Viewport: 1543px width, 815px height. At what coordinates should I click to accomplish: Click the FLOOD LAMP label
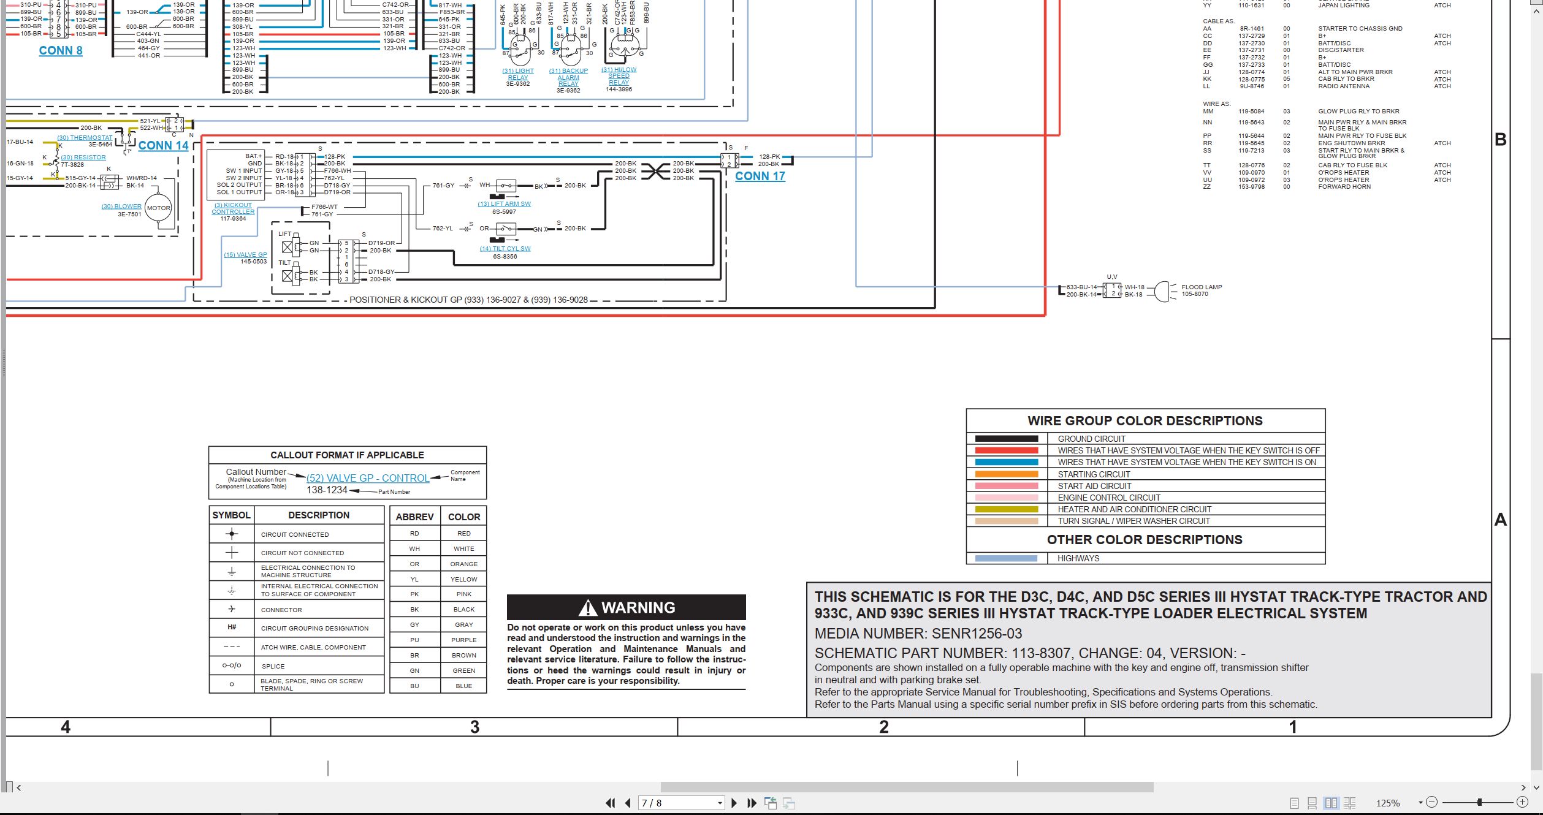coord(1202,287)
